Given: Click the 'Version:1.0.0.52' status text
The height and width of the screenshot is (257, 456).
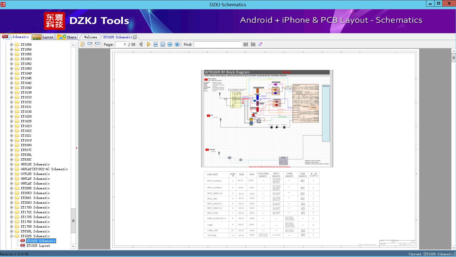Looking at the screenshot, I should coord(15,254).
